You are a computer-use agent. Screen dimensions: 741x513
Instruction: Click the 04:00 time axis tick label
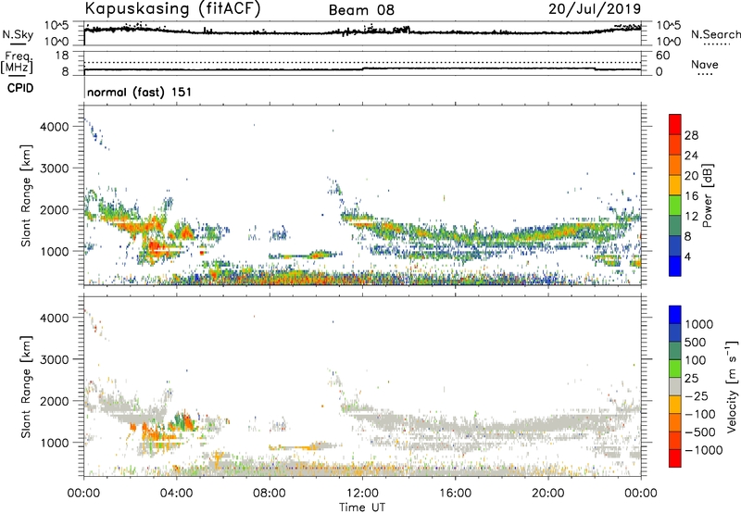tap(177, 494)
